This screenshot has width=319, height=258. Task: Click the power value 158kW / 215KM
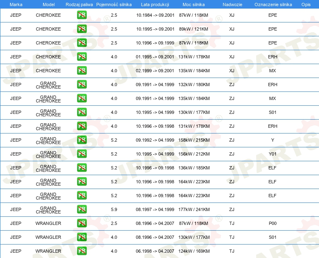[x=194, y=140]
